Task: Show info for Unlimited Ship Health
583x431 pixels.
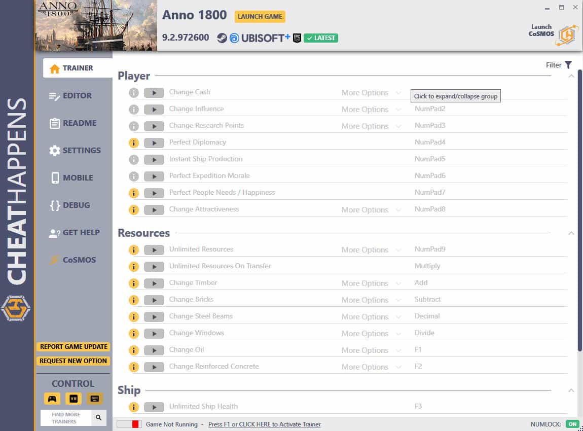Action: [134, 407]
